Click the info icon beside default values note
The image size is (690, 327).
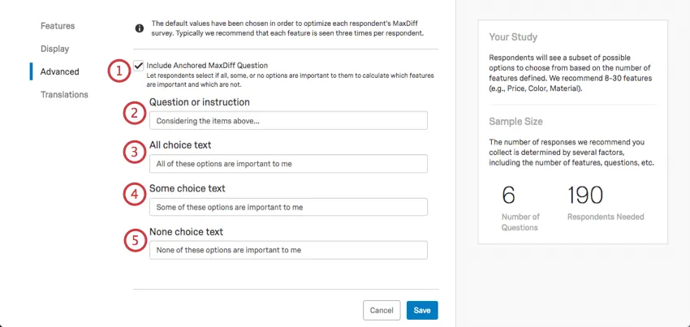(140, 28)
